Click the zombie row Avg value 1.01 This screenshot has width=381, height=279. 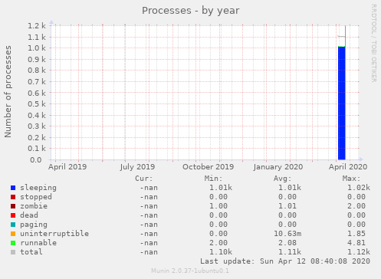pyautogui.click(x=287, y=206)
